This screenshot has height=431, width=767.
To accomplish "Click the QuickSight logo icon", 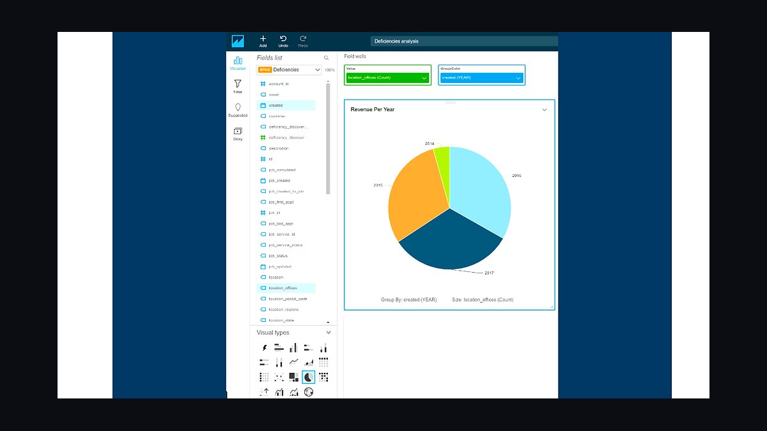I will pyautogui.click(x=238, y=42).
